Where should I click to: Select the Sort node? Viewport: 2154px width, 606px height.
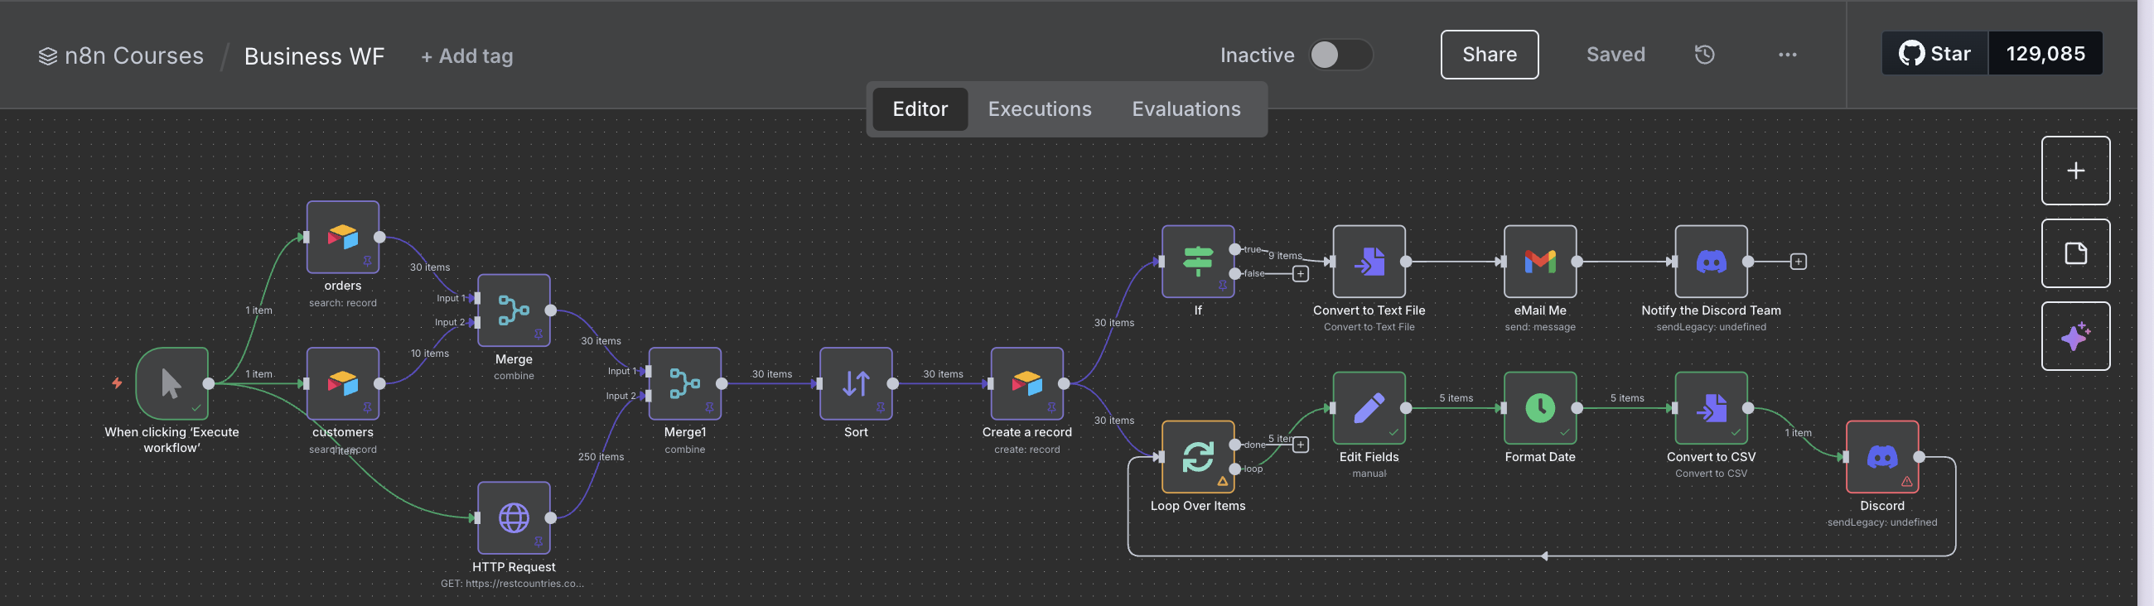pos(856,383)
